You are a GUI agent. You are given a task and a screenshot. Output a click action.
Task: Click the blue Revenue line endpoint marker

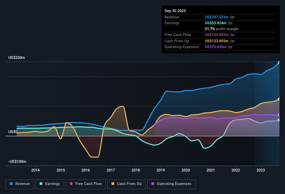[279, 62]
